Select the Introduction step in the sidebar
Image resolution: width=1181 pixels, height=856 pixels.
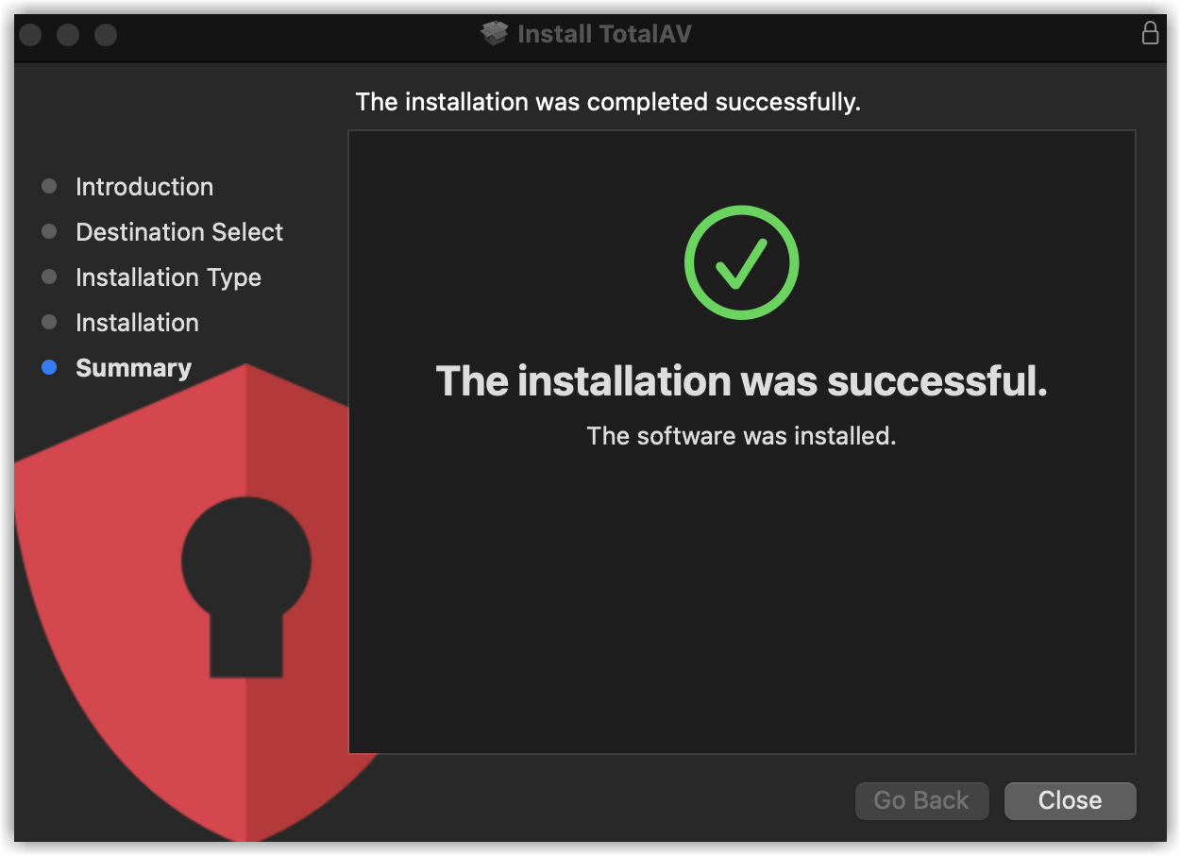tap(144, 187)
